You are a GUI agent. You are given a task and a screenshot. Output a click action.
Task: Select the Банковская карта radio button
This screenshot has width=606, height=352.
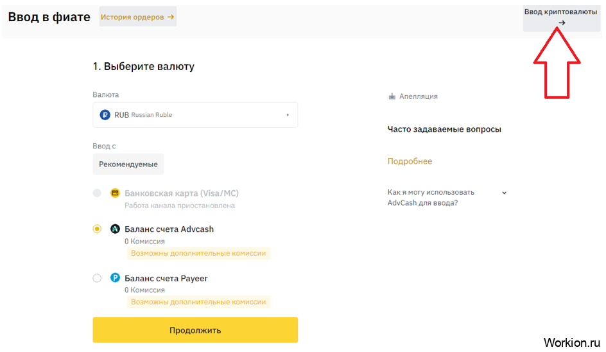97,193
